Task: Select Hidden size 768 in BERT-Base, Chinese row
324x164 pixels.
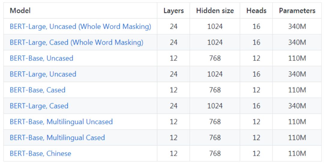Action: tap(215, 154)
